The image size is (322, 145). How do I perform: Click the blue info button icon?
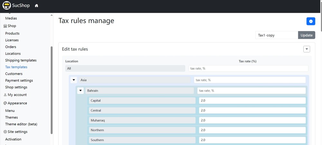coord(311,21)
